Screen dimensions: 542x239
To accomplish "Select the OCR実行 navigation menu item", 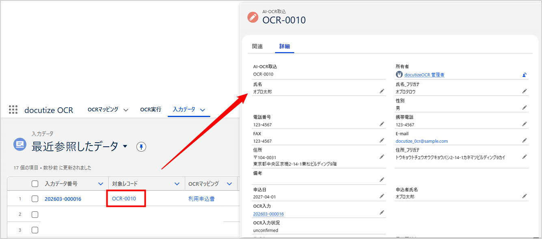I will 151,109.
